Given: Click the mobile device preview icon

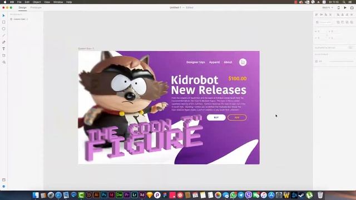Looking at the screenshot, I should 339,7.
